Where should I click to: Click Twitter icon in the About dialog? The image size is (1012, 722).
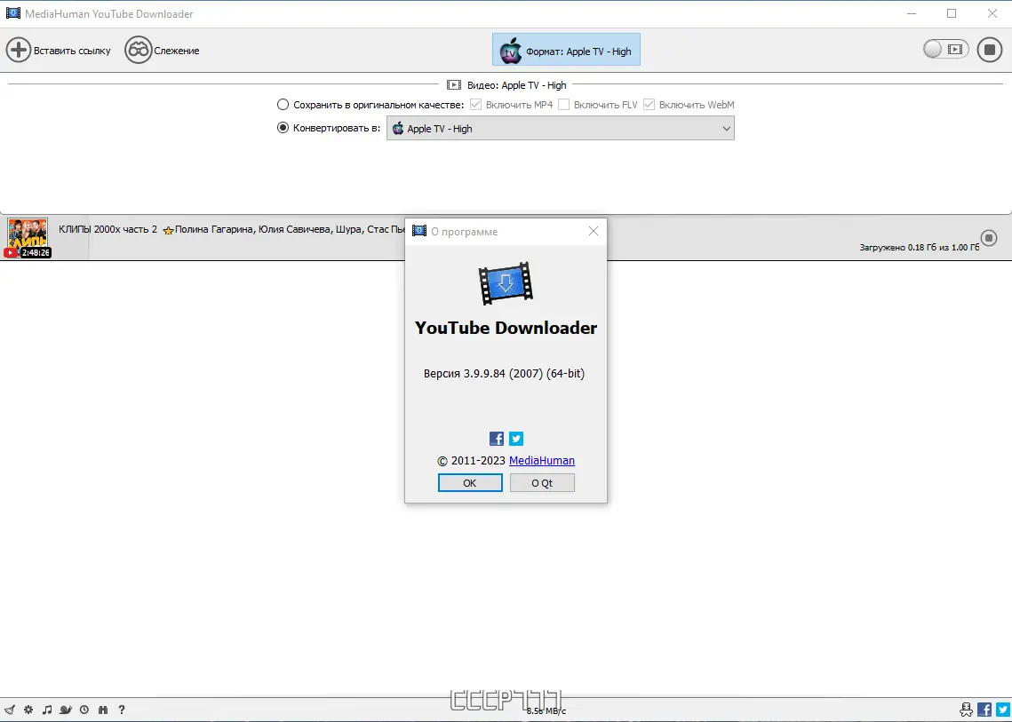516,439
